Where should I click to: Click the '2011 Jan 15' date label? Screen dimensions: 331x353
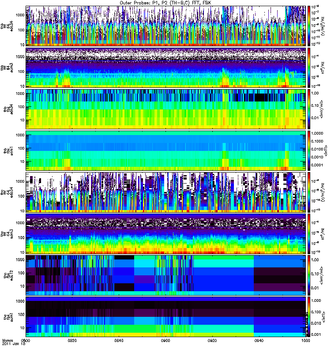[x=14, y=344]
